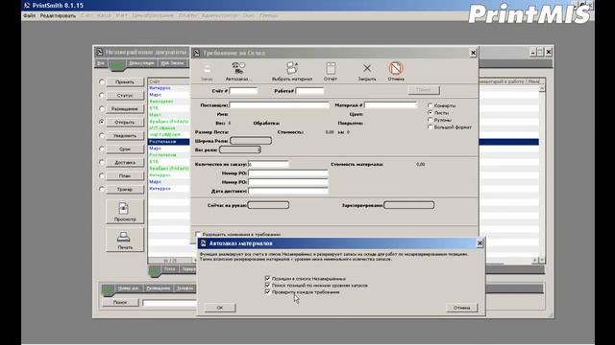Viewport: 615px width, 345px height.
Task: Open the Редактировать menu
Action: (58, 15)
